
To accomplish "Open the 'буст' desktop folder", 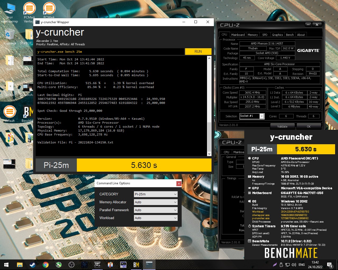I will click(10, 63).
